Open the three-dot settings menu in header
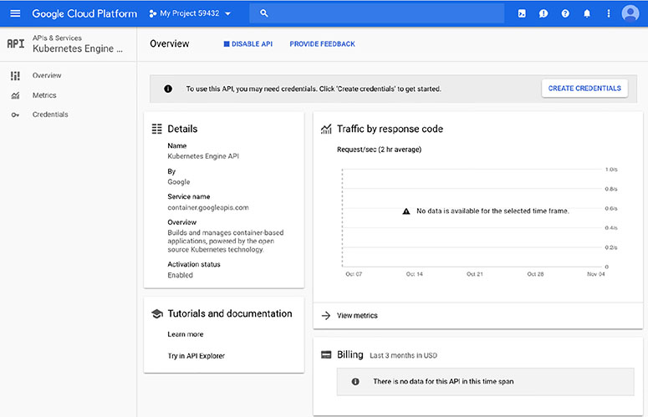This screenshot has height=417, width=648. pyautogui.click(x=609, y=13)
